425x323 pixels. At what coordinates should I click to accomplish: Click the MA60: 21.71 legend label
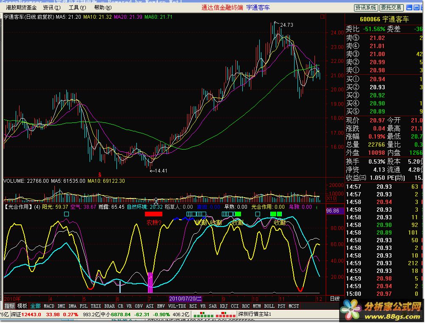[158, 17]
